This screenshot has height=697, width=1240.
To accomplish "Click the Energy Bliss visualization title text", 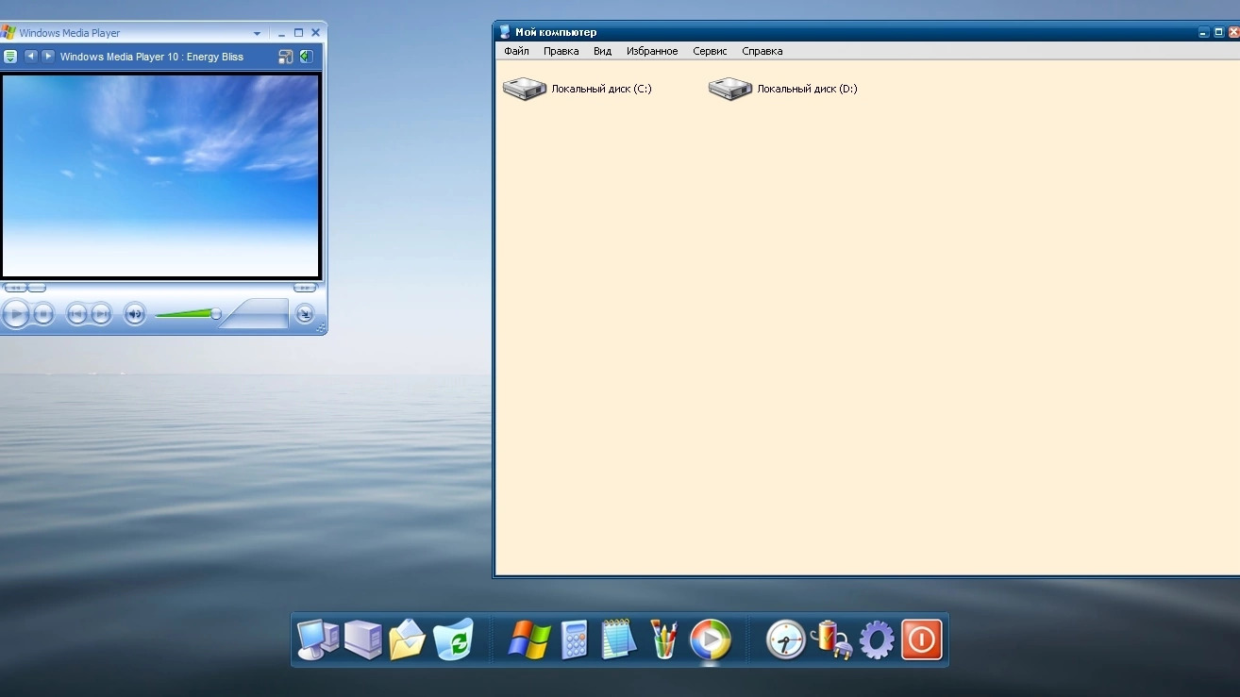I will point(215,57).
